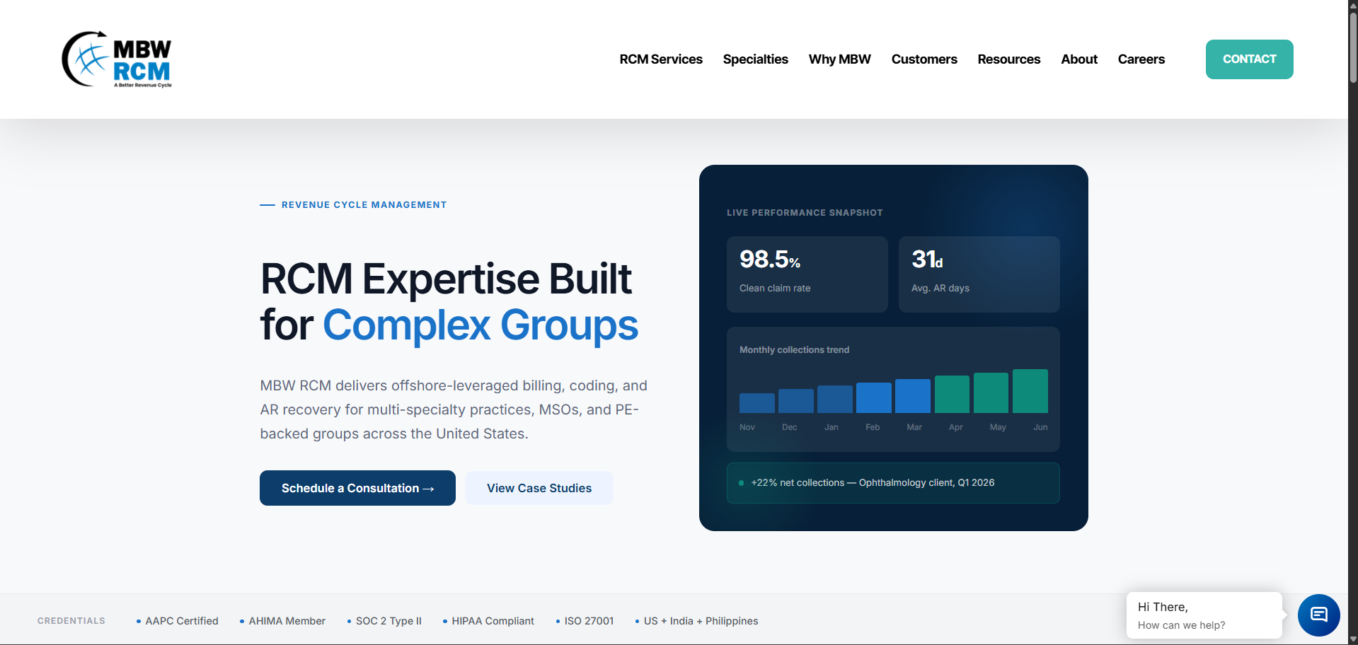
Task: Open the Resources menu
Action: [x=1008, y=59]
